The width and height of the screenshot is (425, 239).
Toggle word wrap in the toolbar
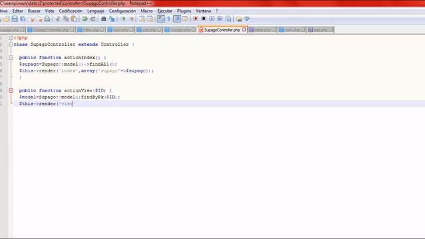161,19
